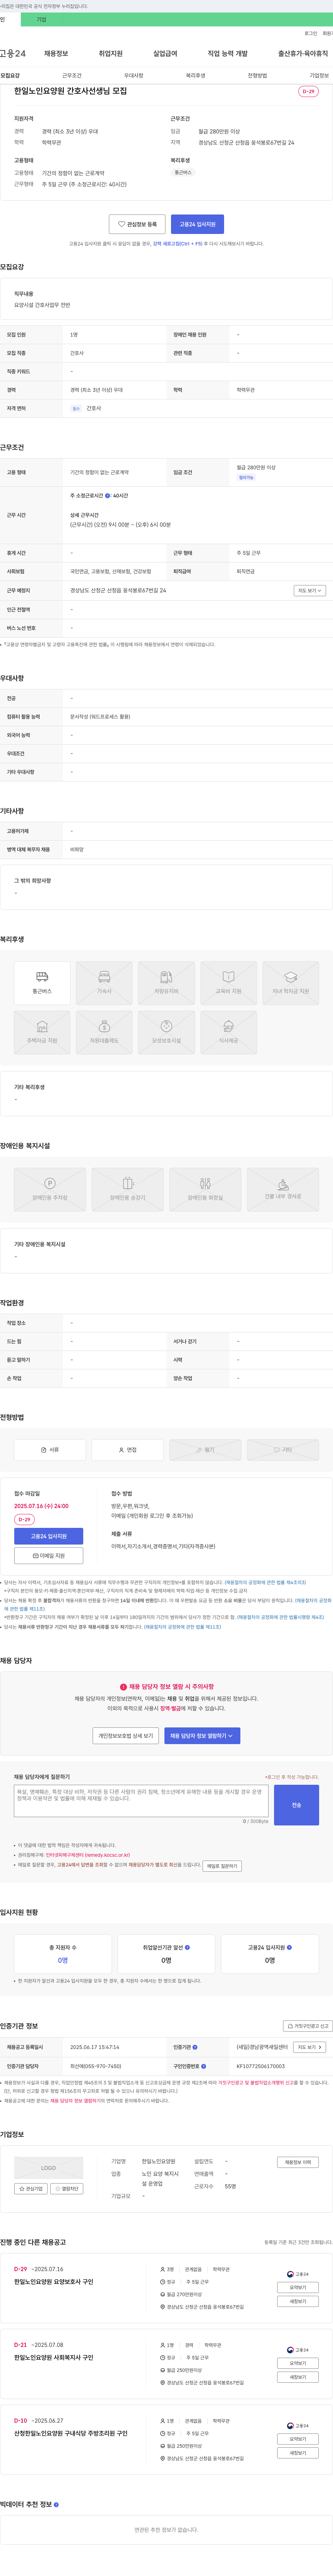This screenshot has width=333, height=2576.
Task: Select the 필기 screening method box
Action: [x=205, y=1450]
